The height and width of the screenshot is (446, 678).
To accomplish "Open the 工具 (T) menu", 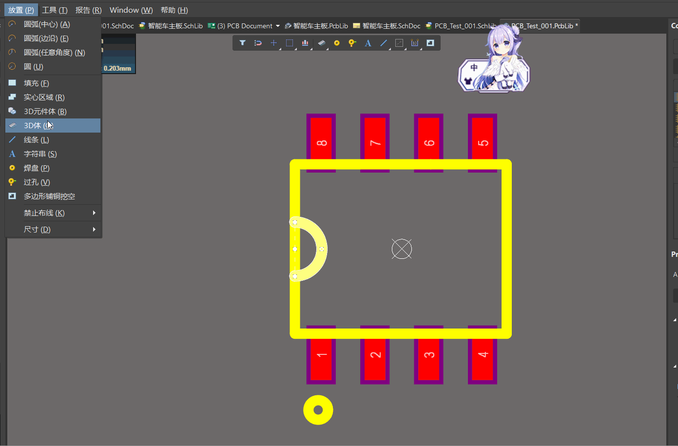I will click(x=55, y=10).
